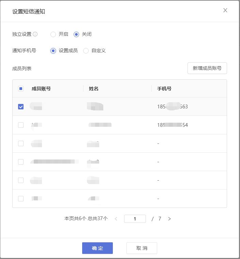Screen dimensions: 240x259
Task: Select the 关闭 radio option
Action: (x=76, y=34)
